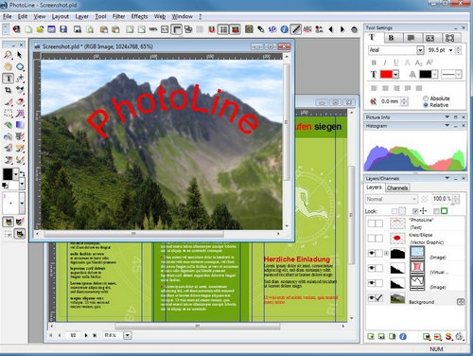Click the ABC spell check icon
The image size is (473, 356).
pos(307,29)
